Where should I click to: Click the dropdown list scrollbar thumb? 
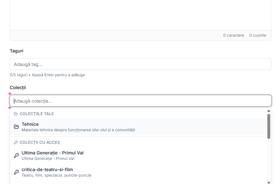[x=269, y=126]
